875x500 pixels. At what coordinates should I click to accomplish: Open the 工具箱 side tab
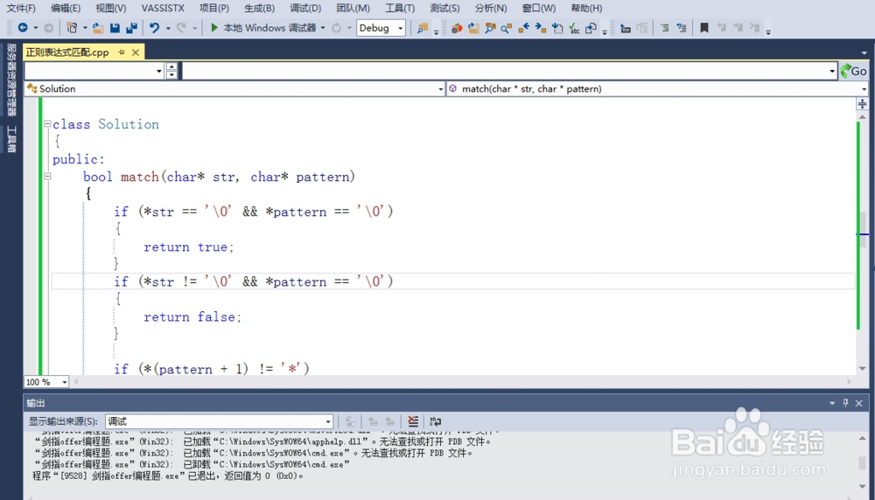click(x=11, y=139)
